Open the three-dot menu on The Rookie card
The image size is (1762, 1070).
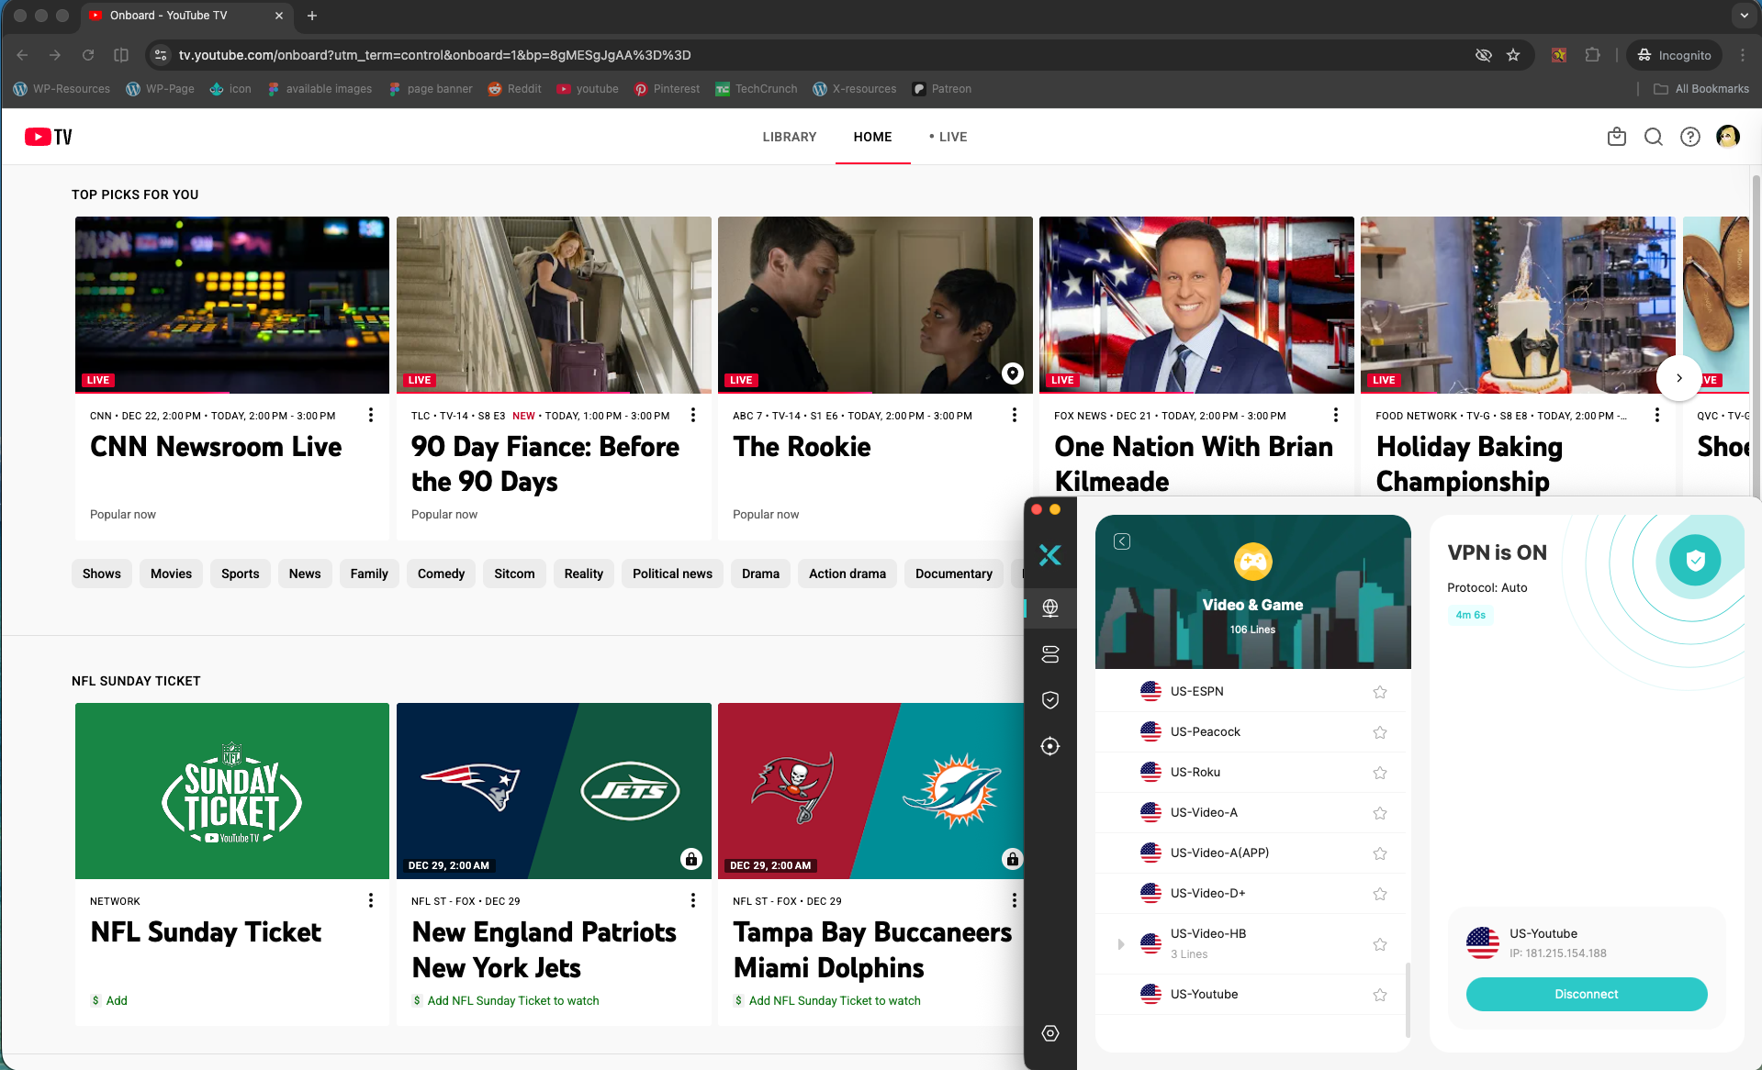1014,415
